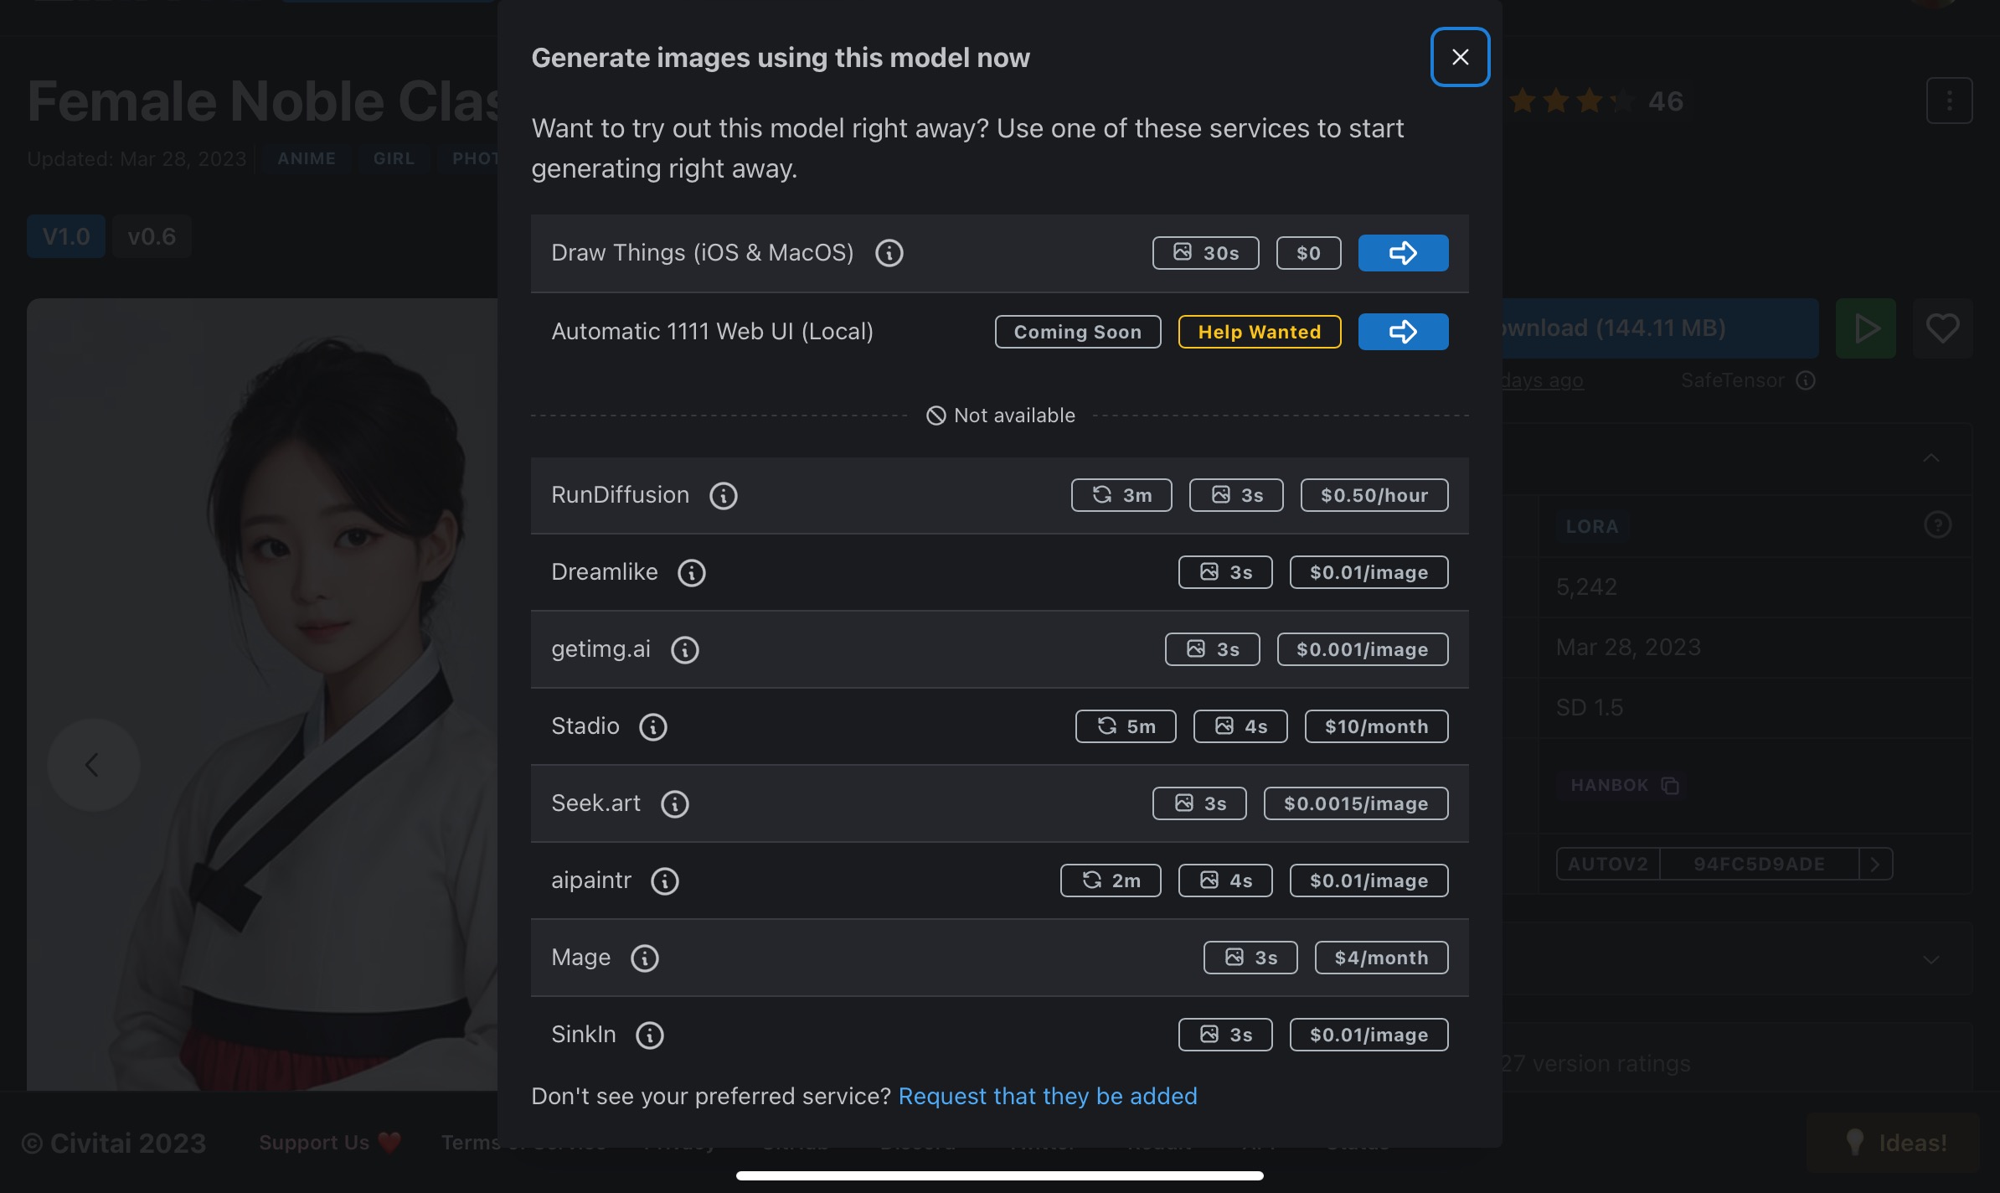2000x1193 pixels.
Task: Click RunDiffusion $0.50/hour price badge
Action: 1374,495
